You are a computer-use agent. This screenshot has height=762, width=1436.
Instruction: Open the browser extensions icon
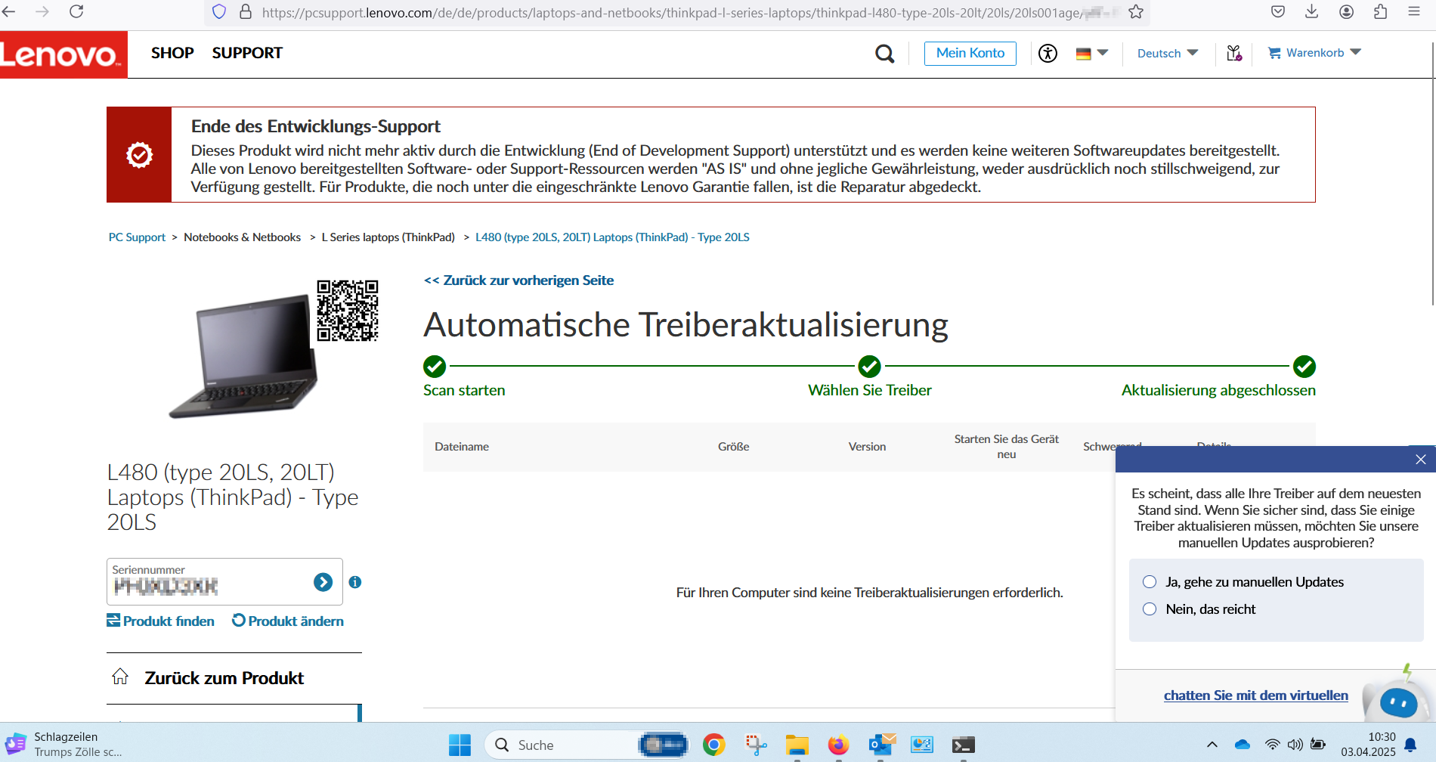click(x=1380, y=12)
